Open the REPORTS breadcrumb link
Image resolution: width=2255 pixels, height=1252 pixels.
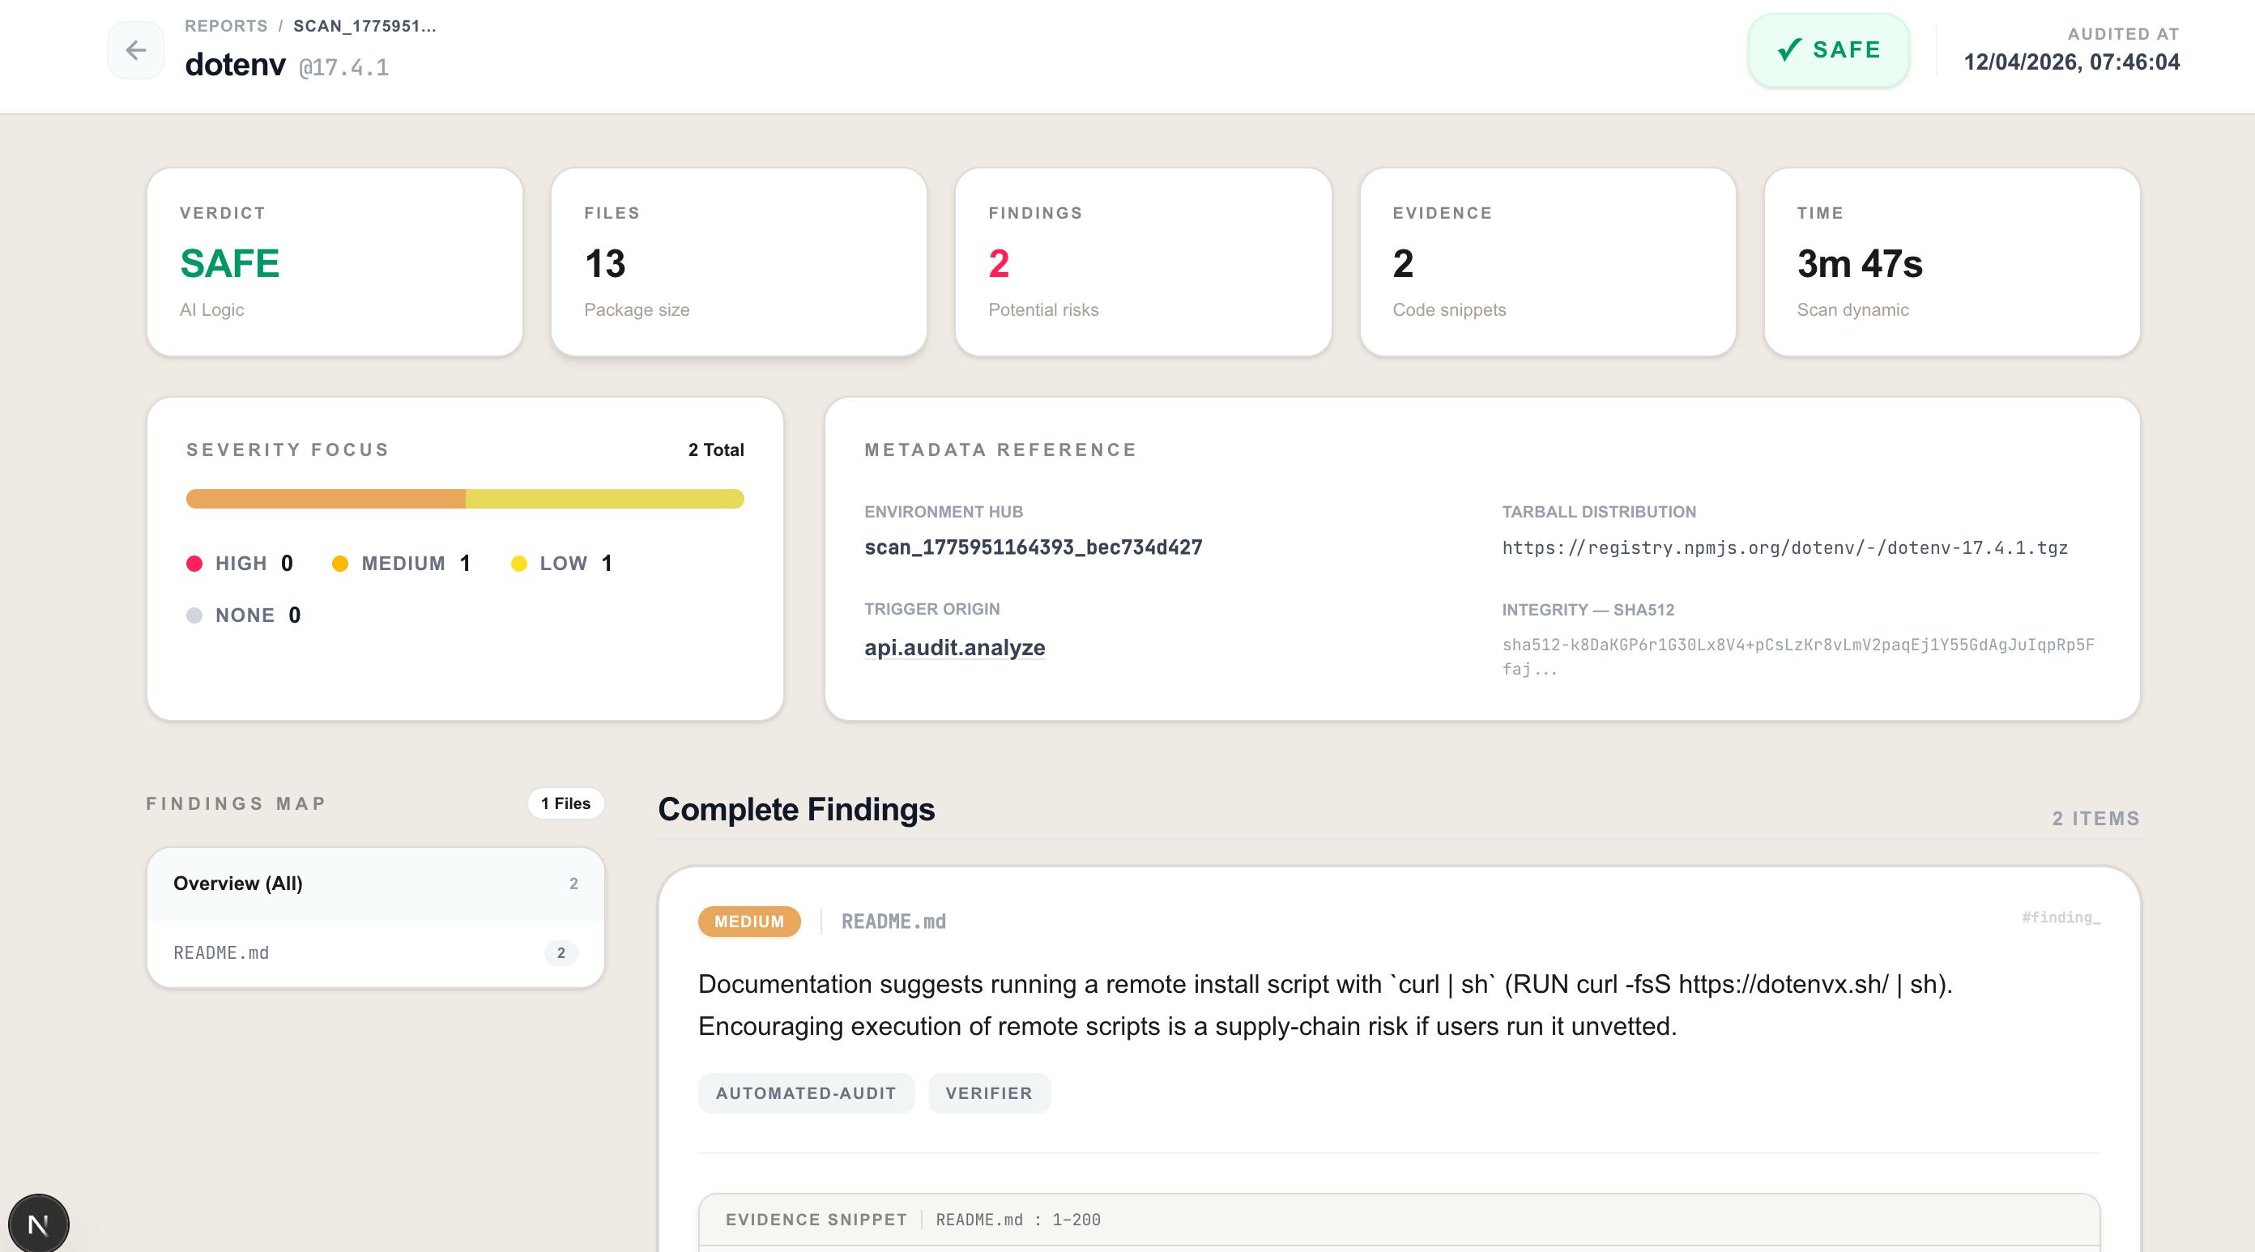tap(226, 25)
